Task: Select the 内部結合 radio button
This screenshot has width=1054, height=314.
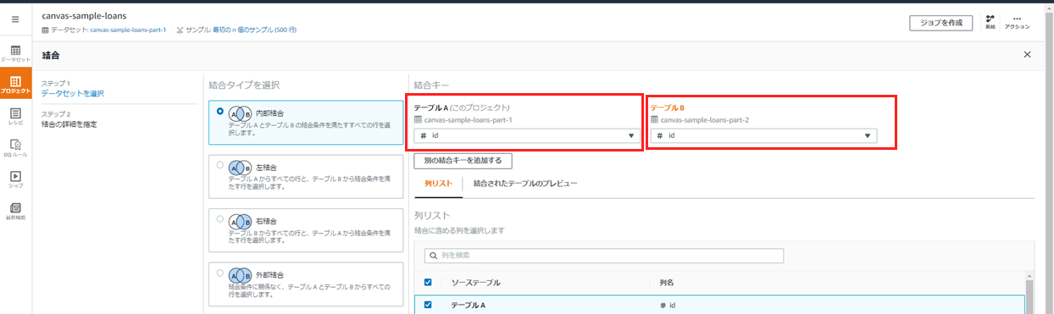Action: point(220,111)
